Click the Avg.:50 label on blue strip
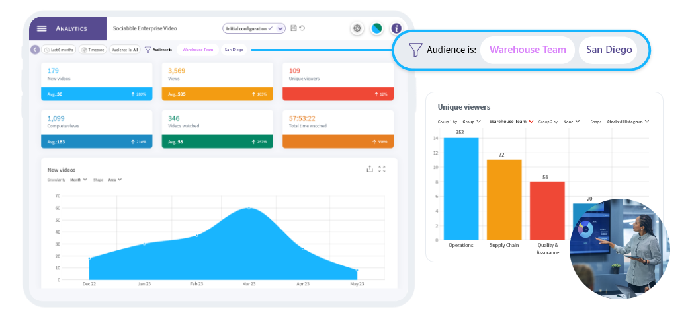688x317 pixels. [x=55, y=94]
